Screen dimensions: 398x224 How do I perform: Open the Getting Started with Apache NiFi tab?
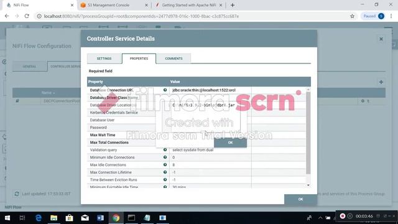(189, 5)
